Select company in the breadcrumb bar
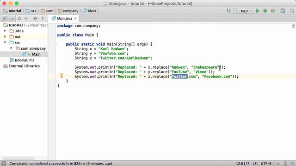Screen dimensions: 296x166 68,11
